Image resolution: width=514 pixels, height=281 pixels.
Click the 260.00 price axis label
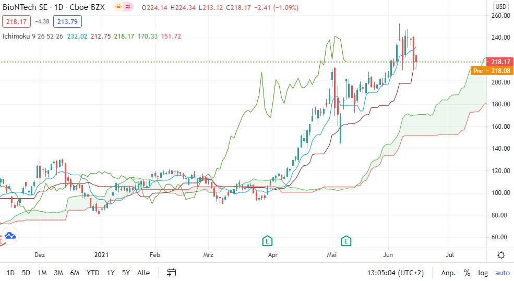click(x=500, y=16)
